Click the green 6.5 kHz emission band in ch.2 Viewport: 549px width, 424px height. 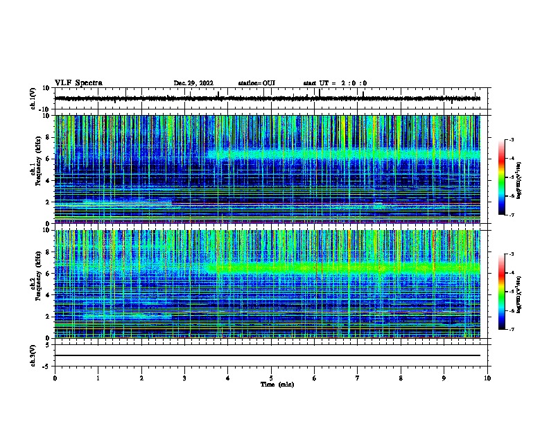pyautogui.click(x=345, y=268)
